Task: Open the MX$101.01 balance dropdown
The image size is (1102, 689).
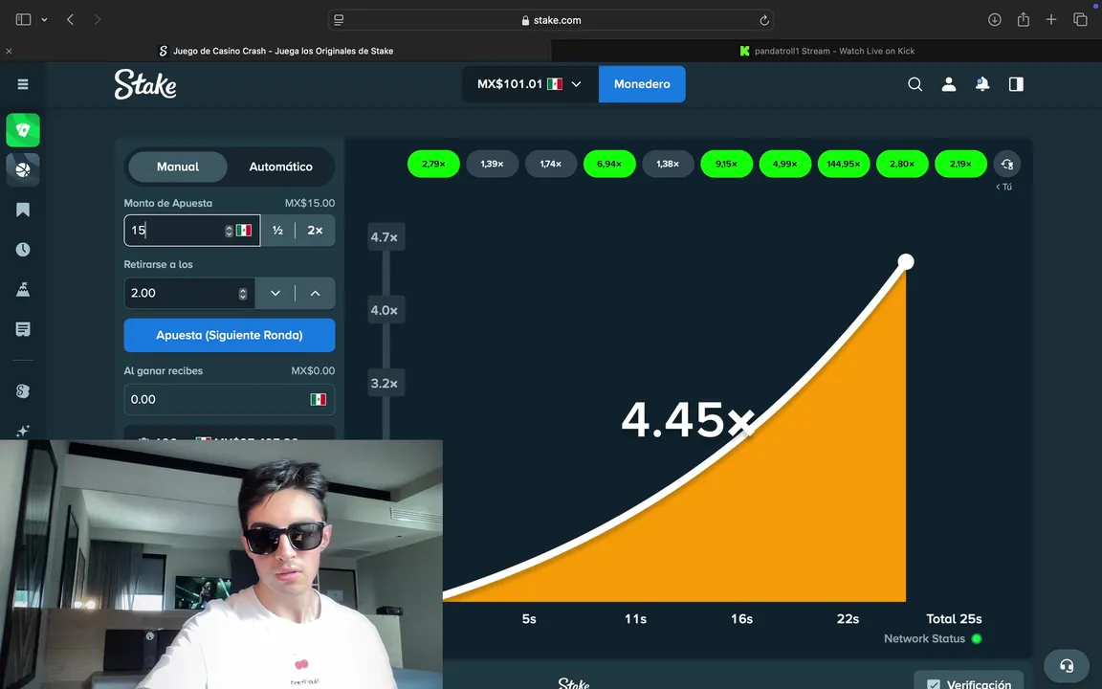Action: click(530, 84)
